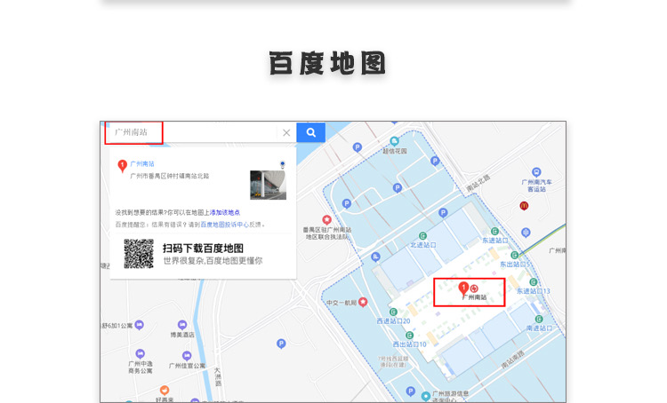Click the 广州南站 search input field

coord(196,132)
